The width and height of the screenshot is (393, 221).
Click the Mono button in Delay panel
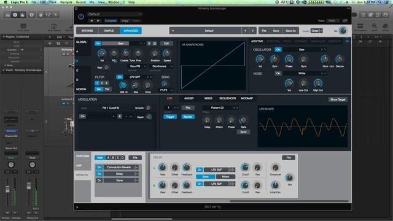225,177
